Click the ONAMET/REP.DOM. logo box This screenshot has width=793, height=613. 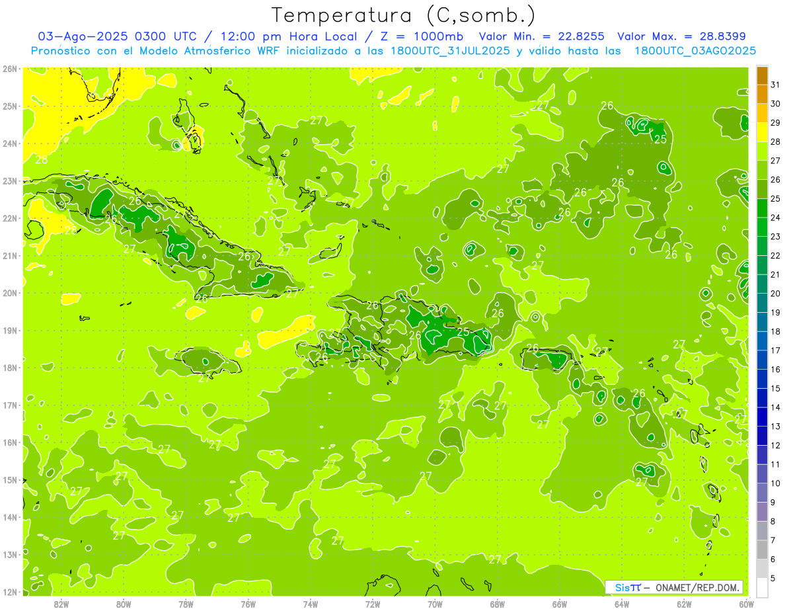pyautogui.click(x=673, y=587)
